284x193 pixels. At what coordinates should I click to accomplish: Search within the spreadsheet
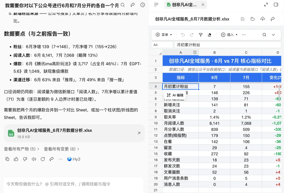(x=264, y=35)
